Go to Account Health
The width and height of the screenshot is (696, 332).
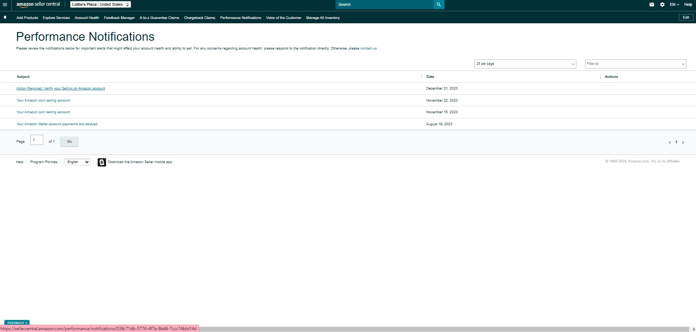pos(87,18)
